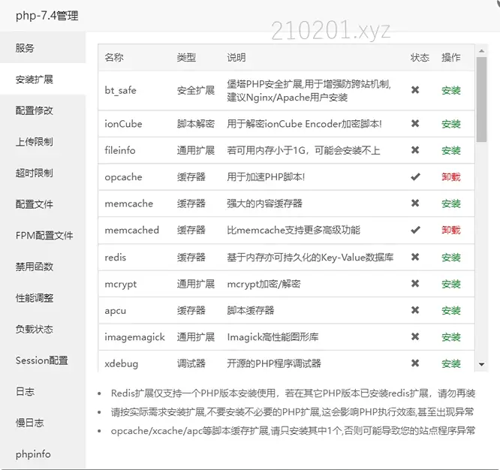Viewport: 500px width, 470px height.
Task: Select the ionCube name cell
Action: pos(123,124)
